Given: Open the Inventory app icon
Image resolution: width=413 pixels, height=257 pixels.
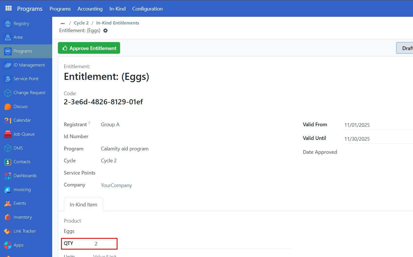Looking at the screenshot, I should click(8, 217).
